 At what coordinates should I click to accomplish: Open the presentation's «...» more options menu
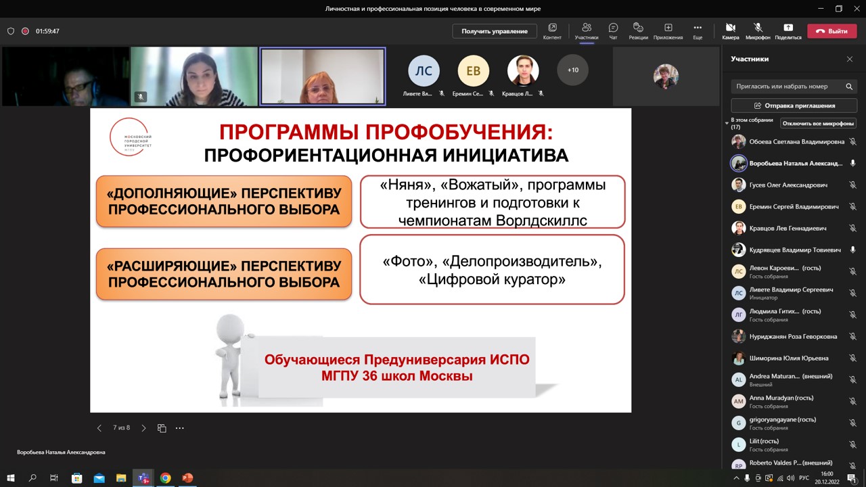[x=179, y=427]
